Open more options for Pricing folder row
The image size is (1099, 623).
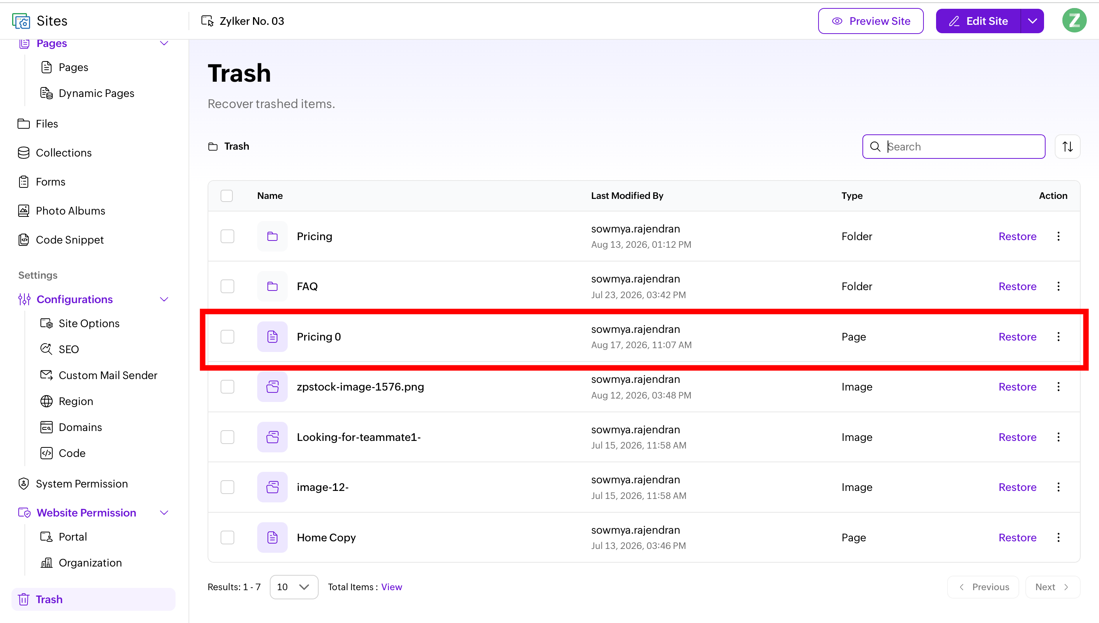[x=1059, y=236]
